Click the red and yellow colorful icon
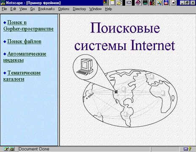196x152 pixels. tap(152, 3)
